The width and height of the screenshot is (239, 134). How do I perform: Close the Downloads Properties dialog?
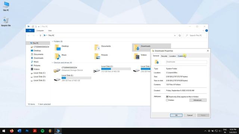point(208,51)
